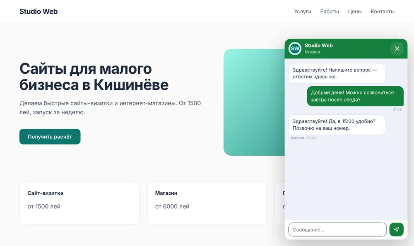Click the Магазин pricing card

pyautogui.click(x=207, y=203)
